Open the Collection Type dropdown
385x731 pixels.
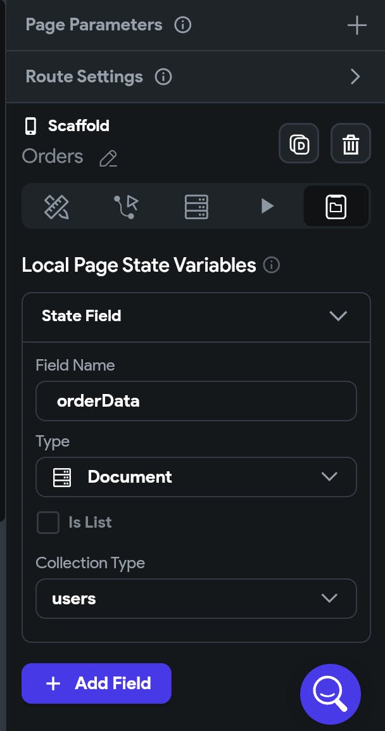point(196,599)
